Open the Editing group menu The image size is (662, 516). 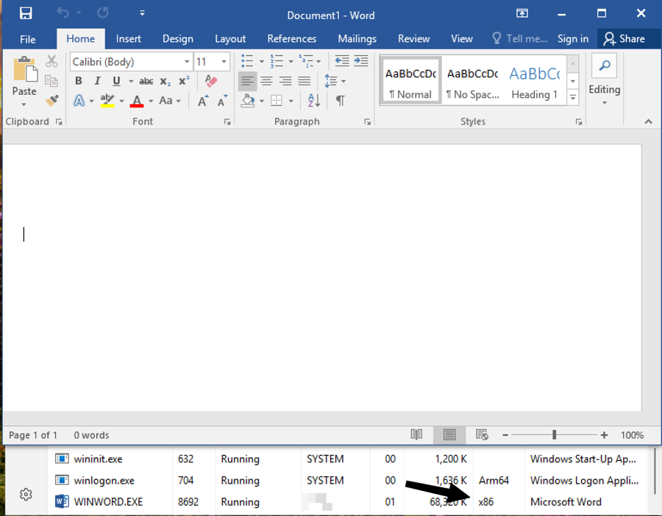click(x=604, y=79)
